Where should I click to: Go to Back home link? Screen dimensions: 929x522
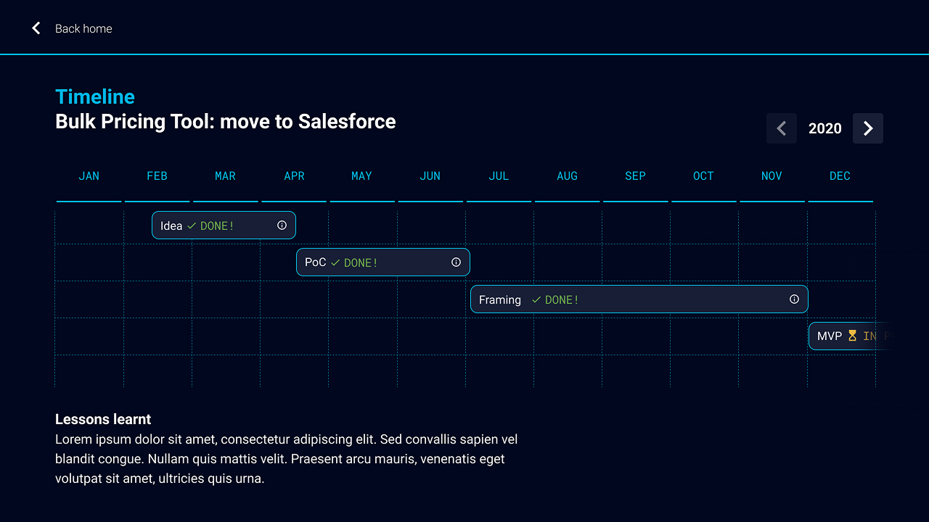pyautogui.click(x=83, y=29)
